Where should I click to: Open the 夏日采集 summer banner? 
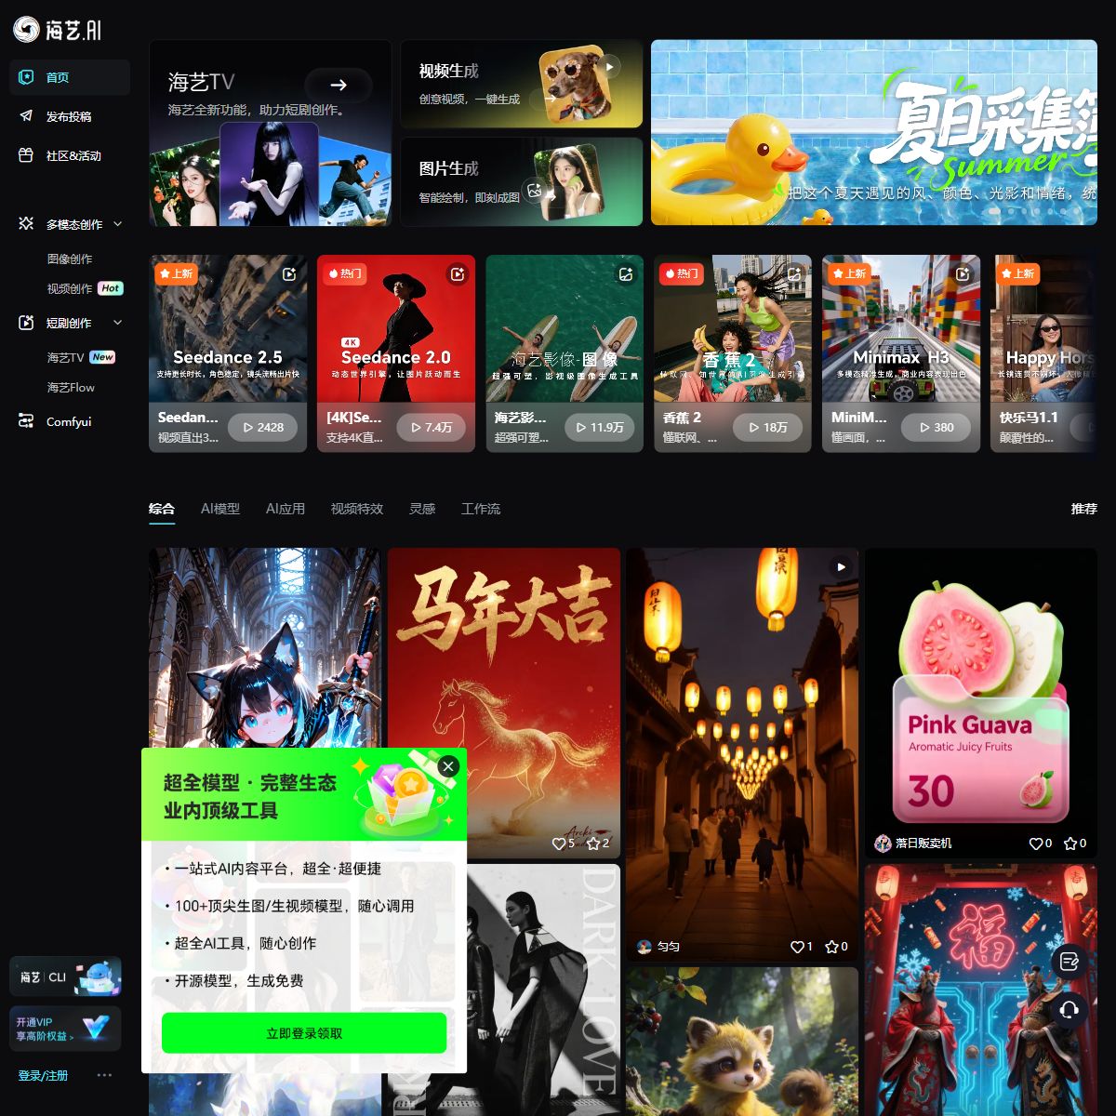tap(874, 132)
